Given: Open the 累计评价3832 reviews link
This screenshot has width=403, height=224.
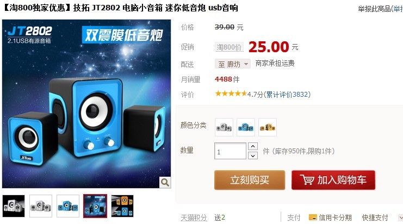Looking at the screenshot, I should [287, 95].
